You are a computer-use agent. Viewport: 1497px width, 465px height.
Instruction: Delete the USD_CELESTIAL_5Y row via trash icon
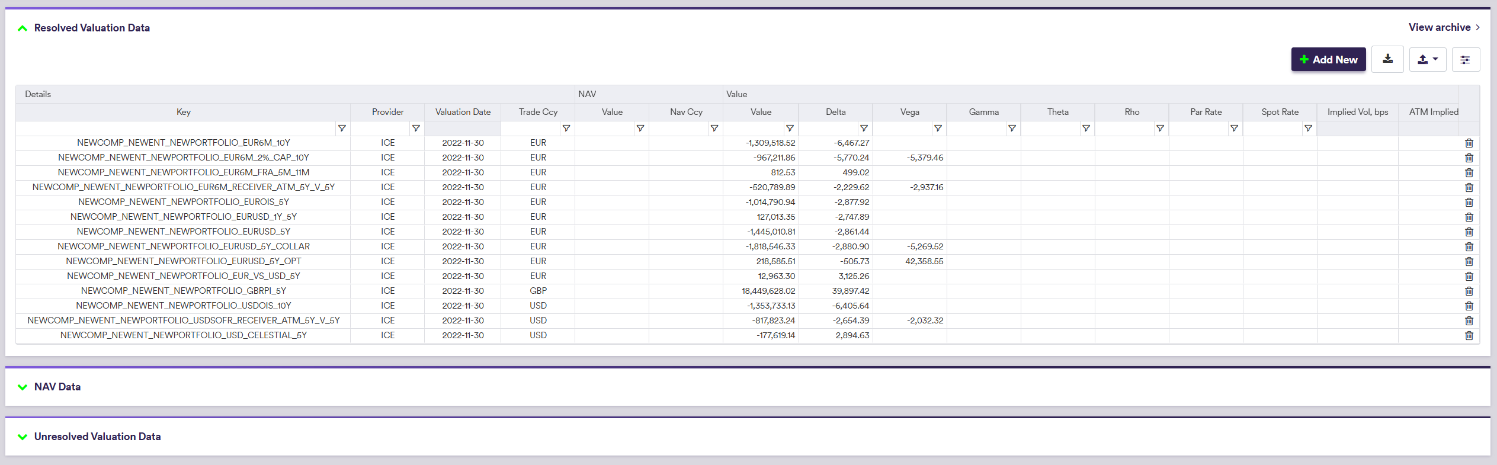click(1469, 335)
